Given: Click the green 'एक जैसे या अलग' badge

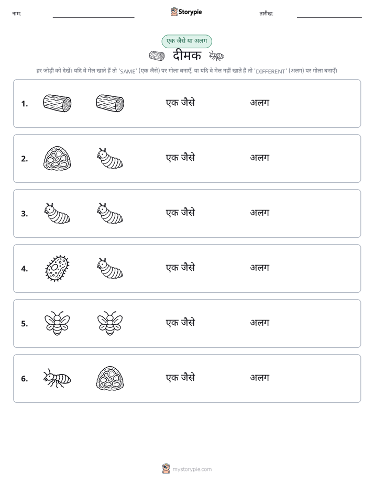Looking at the screenshot, I should (x=186, y=41).
